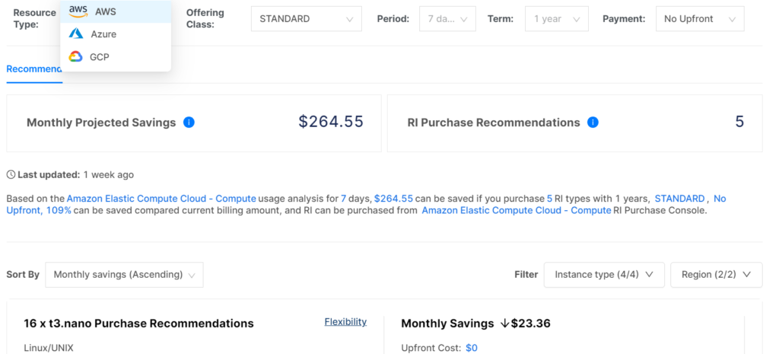Click the Last updated 1 week ago text
The width and height of the screenshot is (779, 354).
pos(75,174)
